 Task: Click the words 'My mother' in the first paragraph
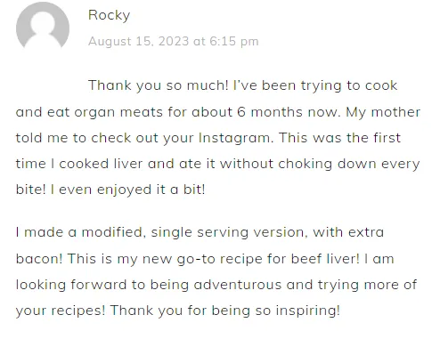(x=383, y=112)
